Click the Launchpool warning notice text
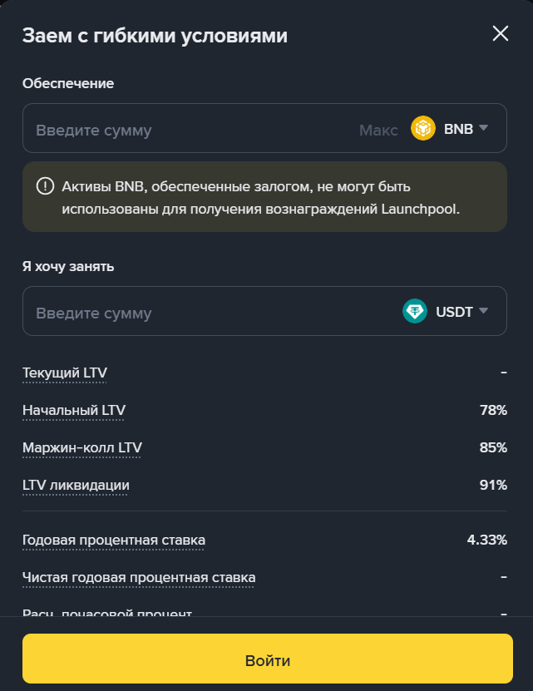The height and width of the screenshot is (691, 533). pos(260,197)
